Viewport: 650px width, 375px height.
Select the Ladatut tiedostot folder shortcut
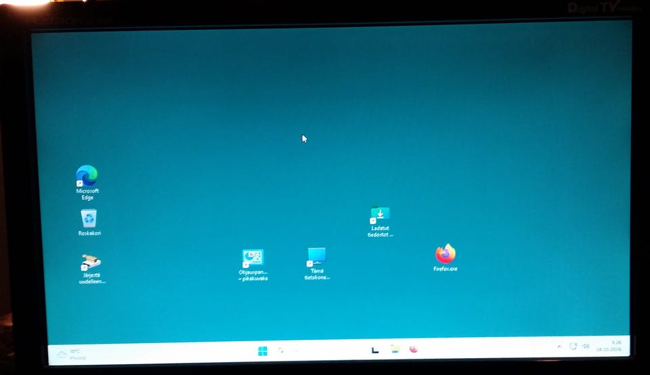[x=380, y=222]
